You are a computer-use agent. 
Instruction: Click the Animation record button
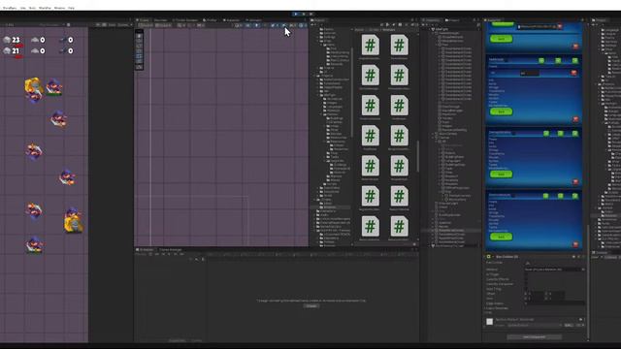(150, 254)
